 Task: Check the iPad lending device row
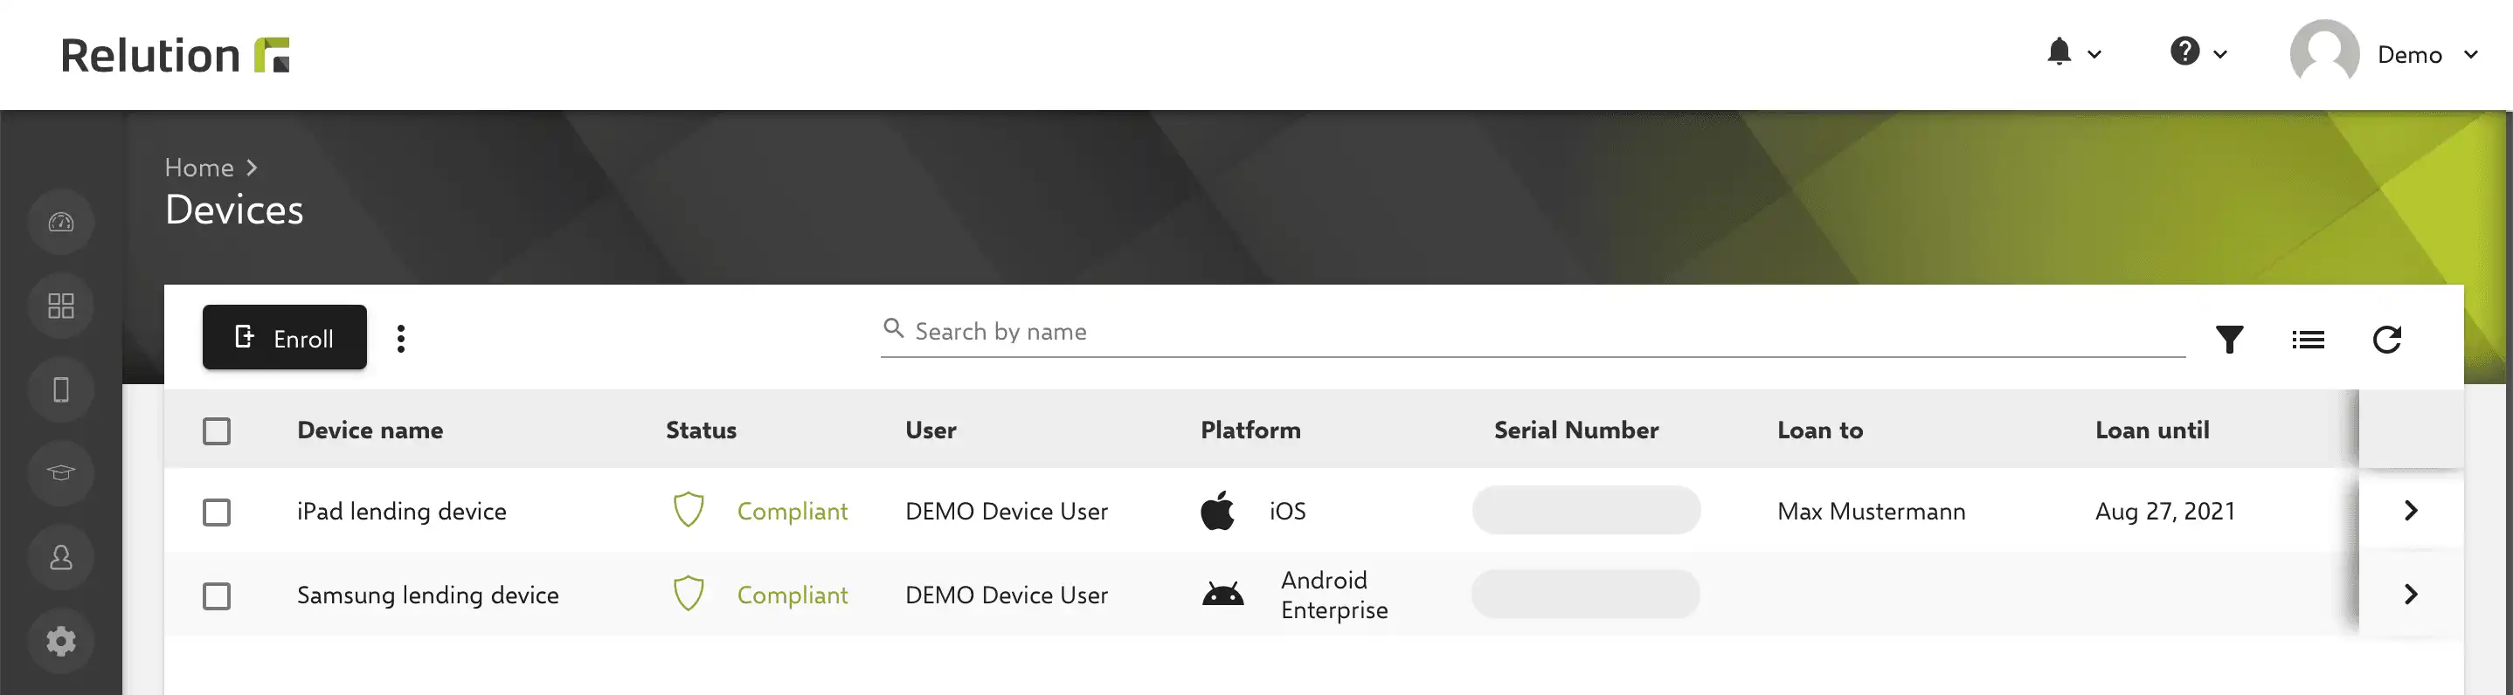217,513
